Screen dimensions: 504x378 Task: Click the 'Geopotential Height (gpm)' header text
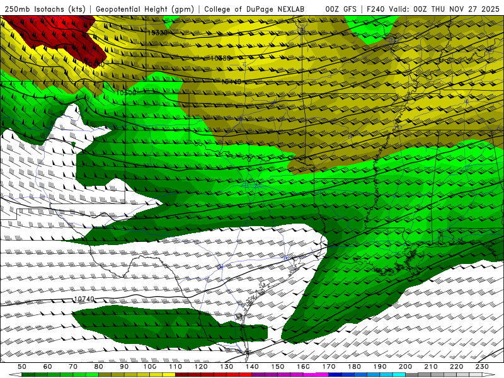(x=145, y=9)
